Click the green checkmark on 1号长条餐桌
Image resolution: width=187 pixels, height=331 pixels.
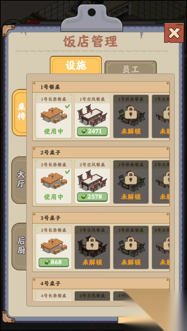67,106
